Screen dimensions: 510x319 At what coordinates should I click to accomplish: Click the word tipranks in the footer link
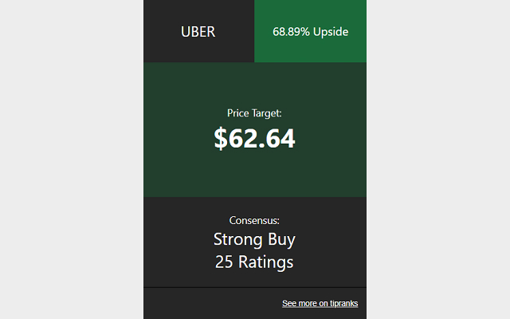pos(343,303)
